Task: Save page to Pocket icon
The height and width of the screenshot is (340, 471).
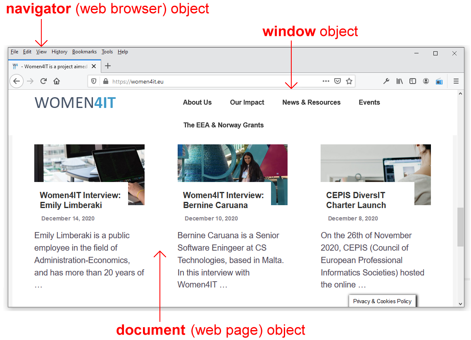Action: click(x=338, y=81)
